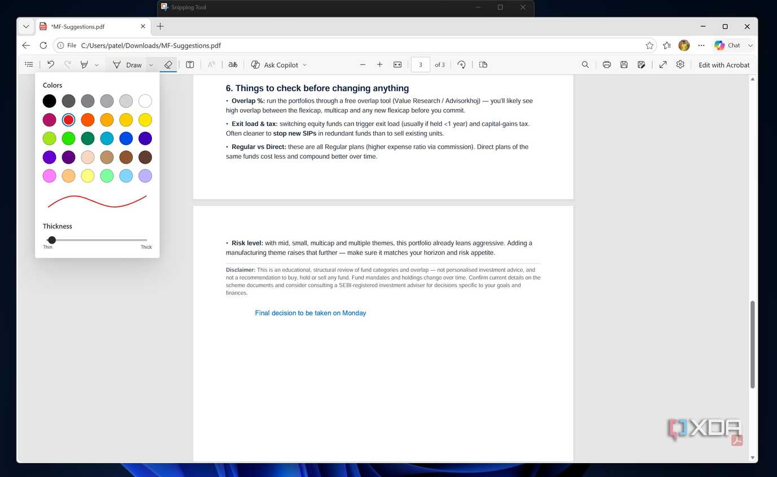Activate the Erase tool
Viewport: 777px width, 477px height.
pyautogui.click(x=168, y=64)
